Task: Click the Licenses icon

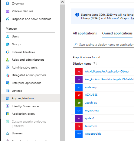Action: (8, 133)
